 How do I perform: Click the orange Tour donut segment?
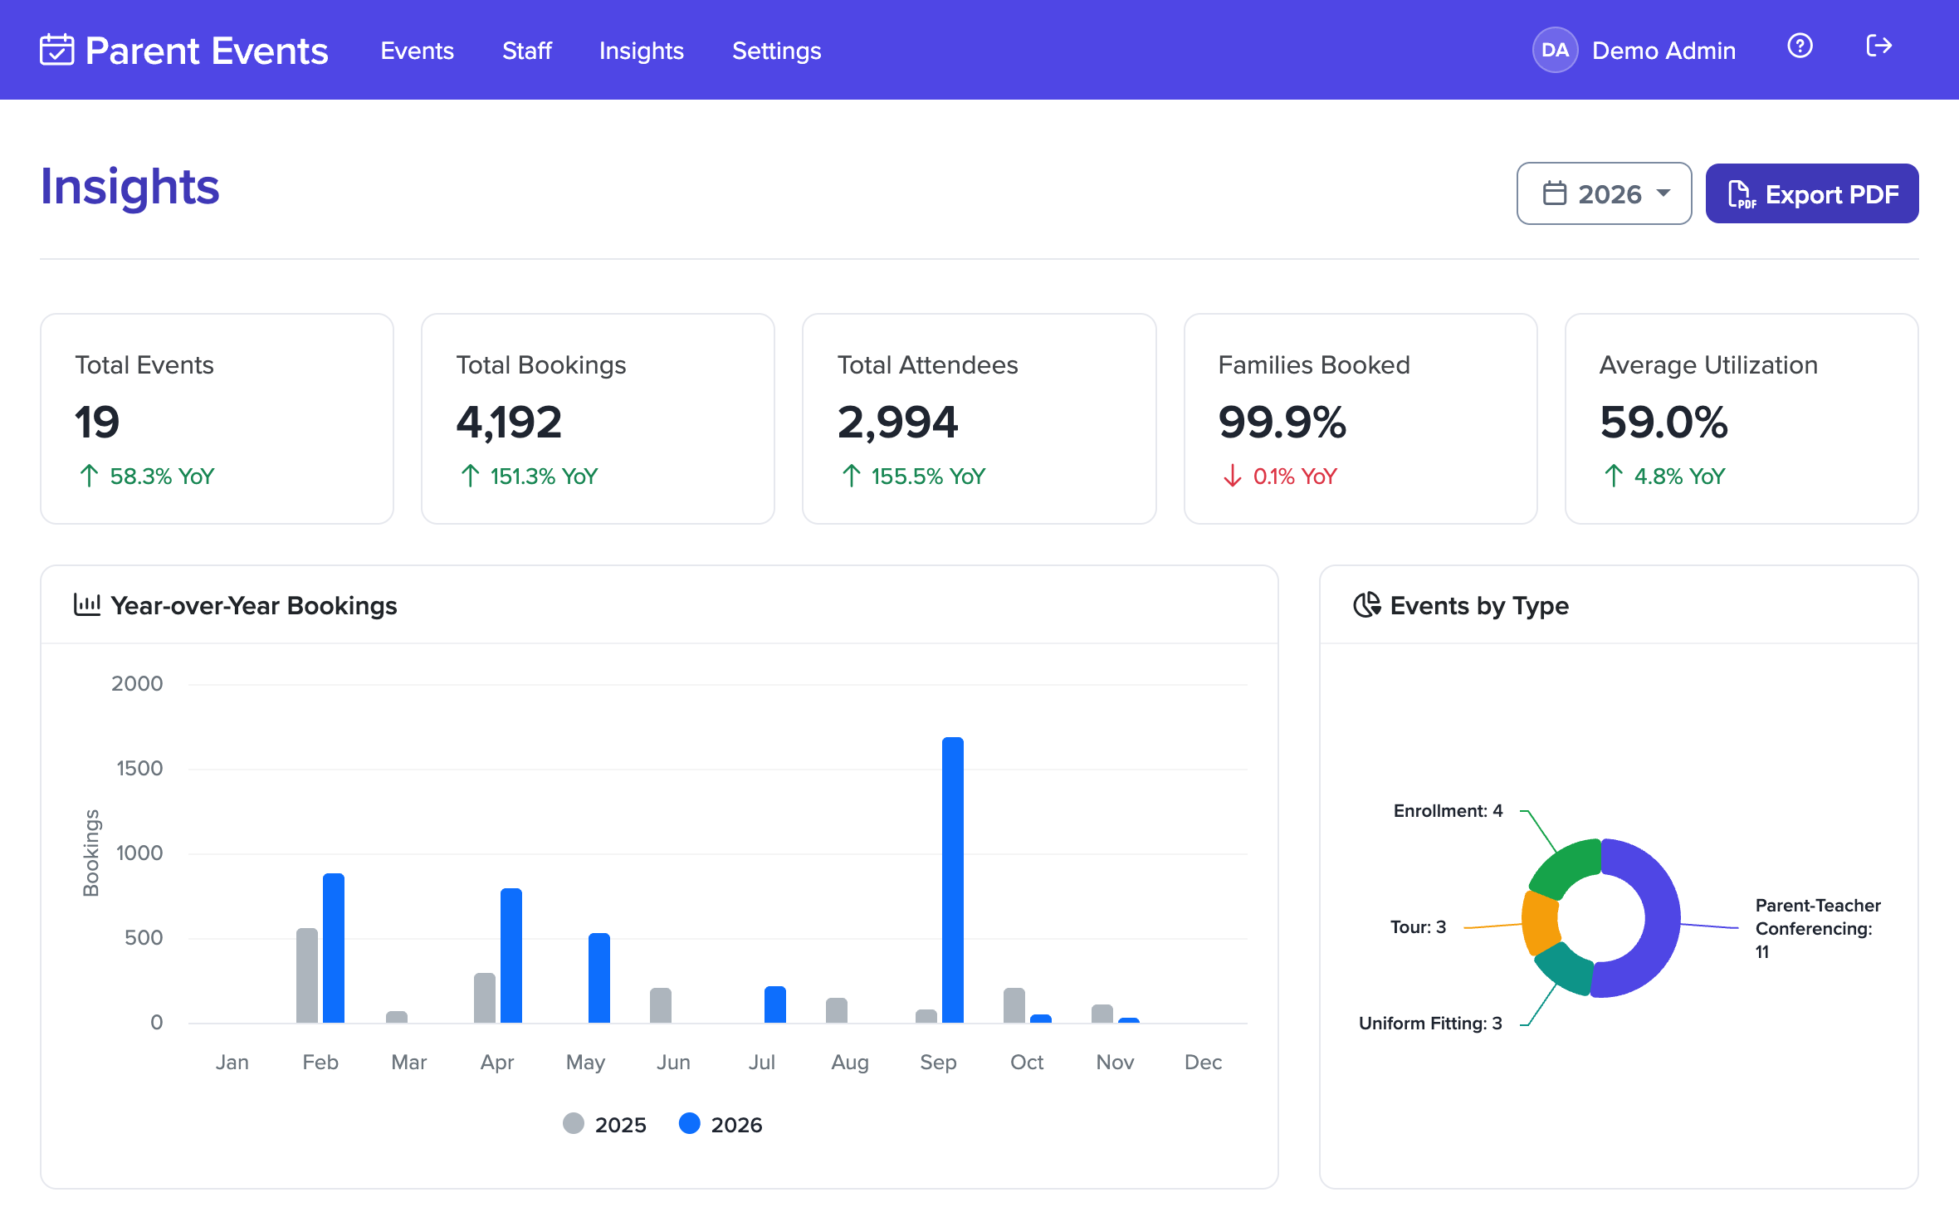1540,921
